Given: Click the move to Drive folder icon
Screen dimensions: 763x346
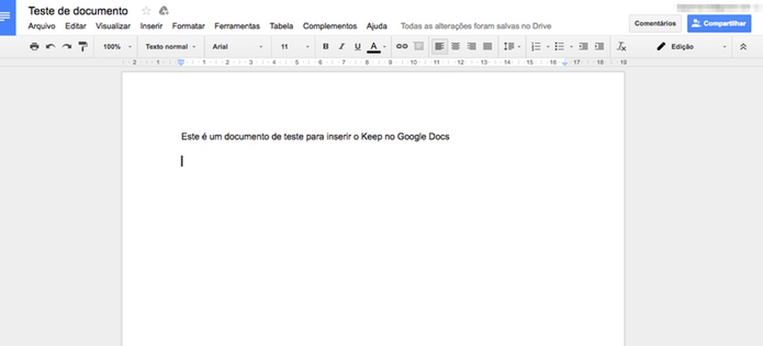Looking at the screenshot, I should click(x=164, y=11).
